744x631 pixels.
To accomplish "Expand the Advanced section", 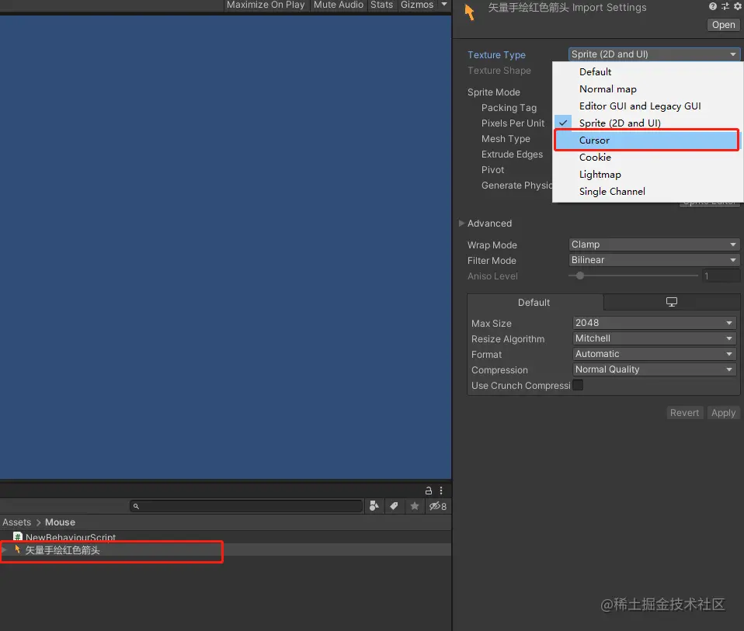I will [461, 224].
